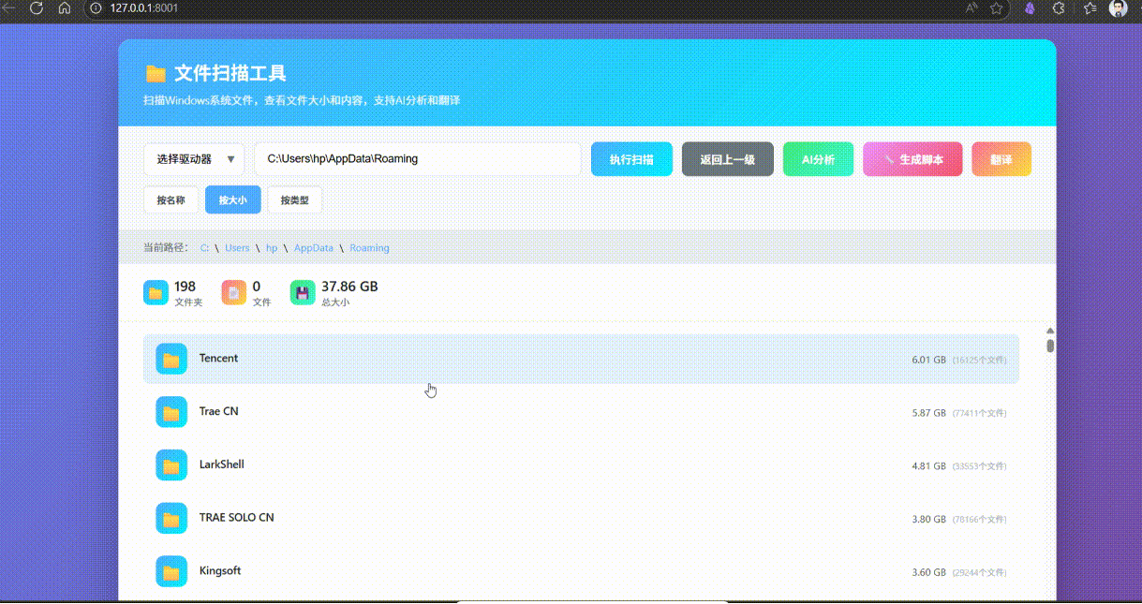This screenshot has height=604, width=1142.
Task: Click disk icon beside 37.86 GB
Action: coord(303,293)
